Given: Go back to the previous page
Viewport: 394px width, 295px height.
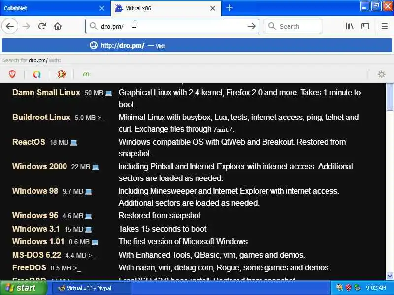Looking at the screenshot, I should (10, 26).
